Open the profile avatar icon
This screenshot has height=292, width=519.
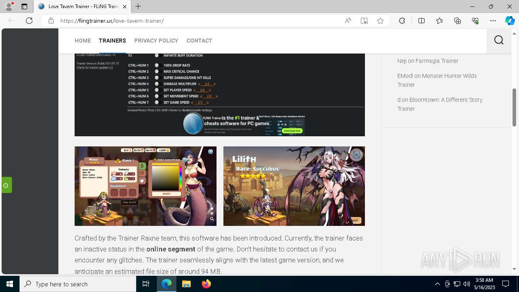coord(9,6)
